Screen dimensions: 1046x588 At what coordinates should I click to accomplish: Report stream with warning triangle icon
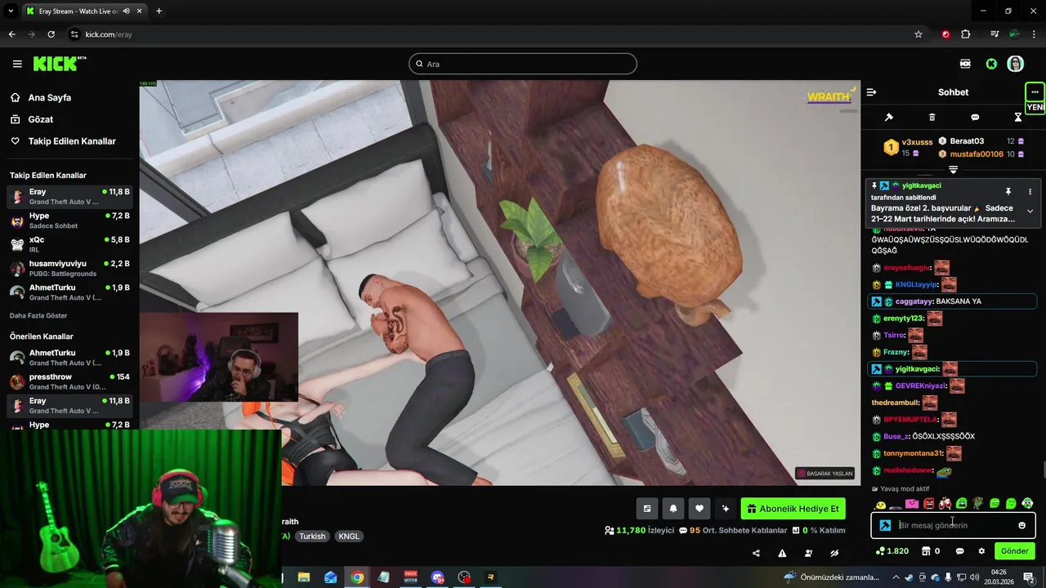pos(782,553)
